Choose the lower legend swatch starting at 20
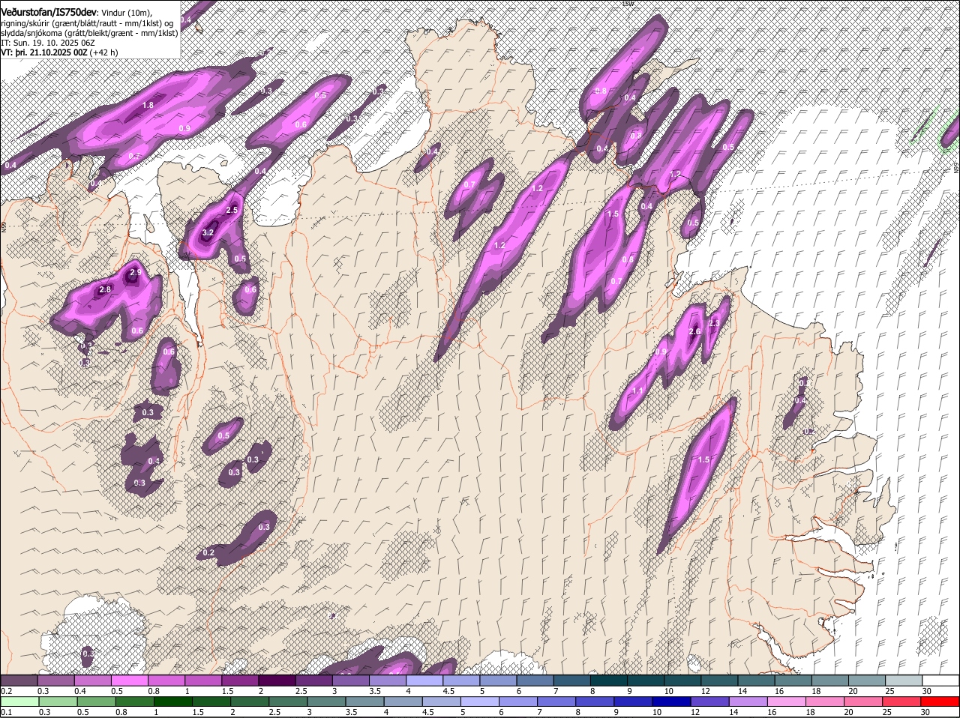 [864, 702]
